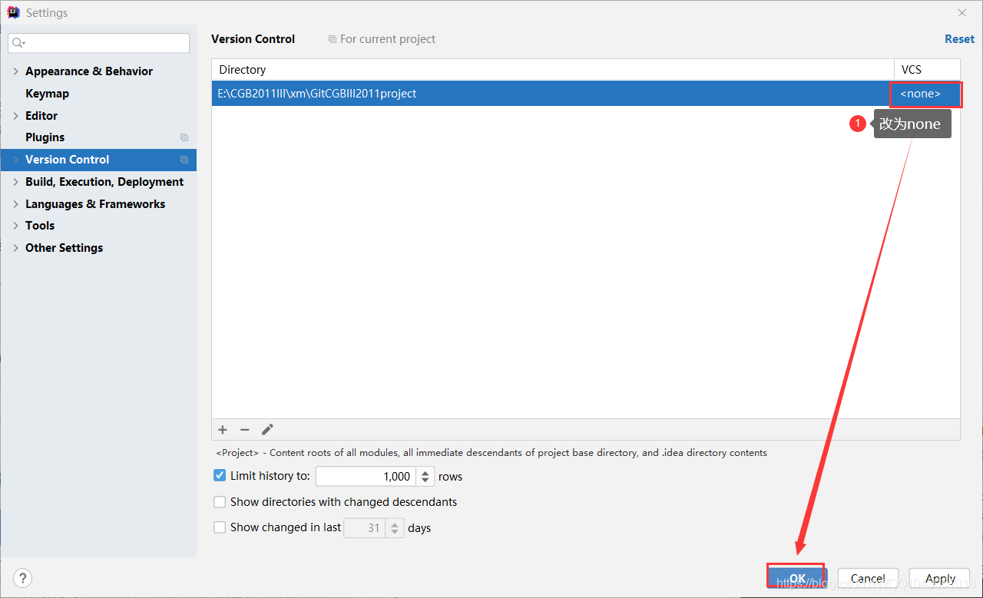The height and width of the screenshot is (598, 983).
Task: Select Keymap in settings tree
Action: [x=47, y=94]
